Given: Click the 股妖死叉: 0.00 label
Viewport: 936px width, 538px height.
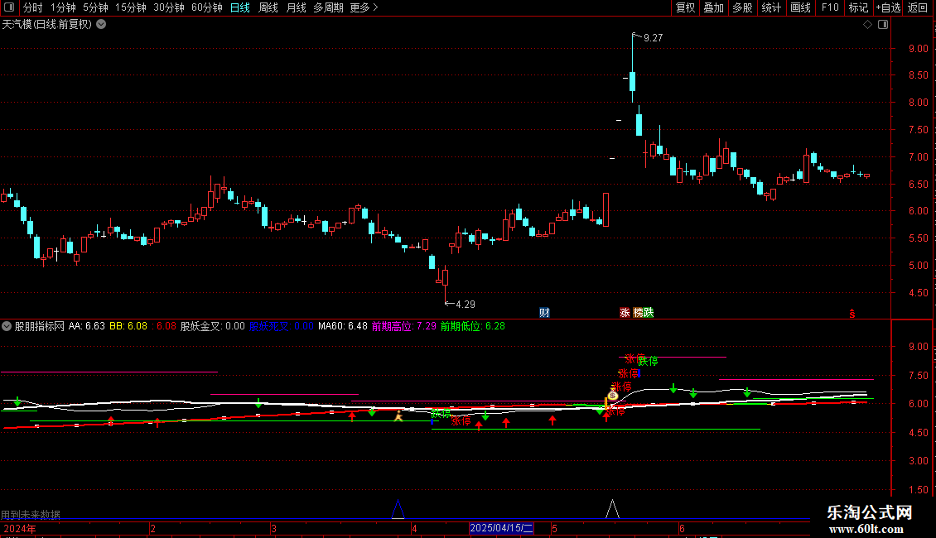Looking at the screenshot, I should [x=281, y=326].
